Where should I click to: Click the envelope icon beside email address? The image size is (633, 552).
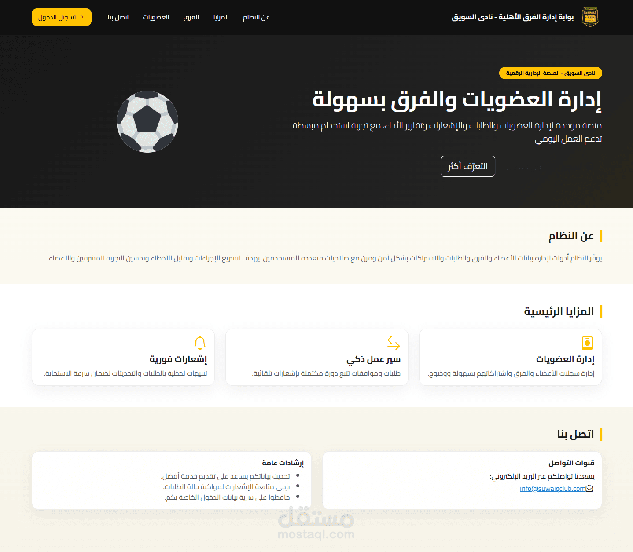[x=590, y=489]
